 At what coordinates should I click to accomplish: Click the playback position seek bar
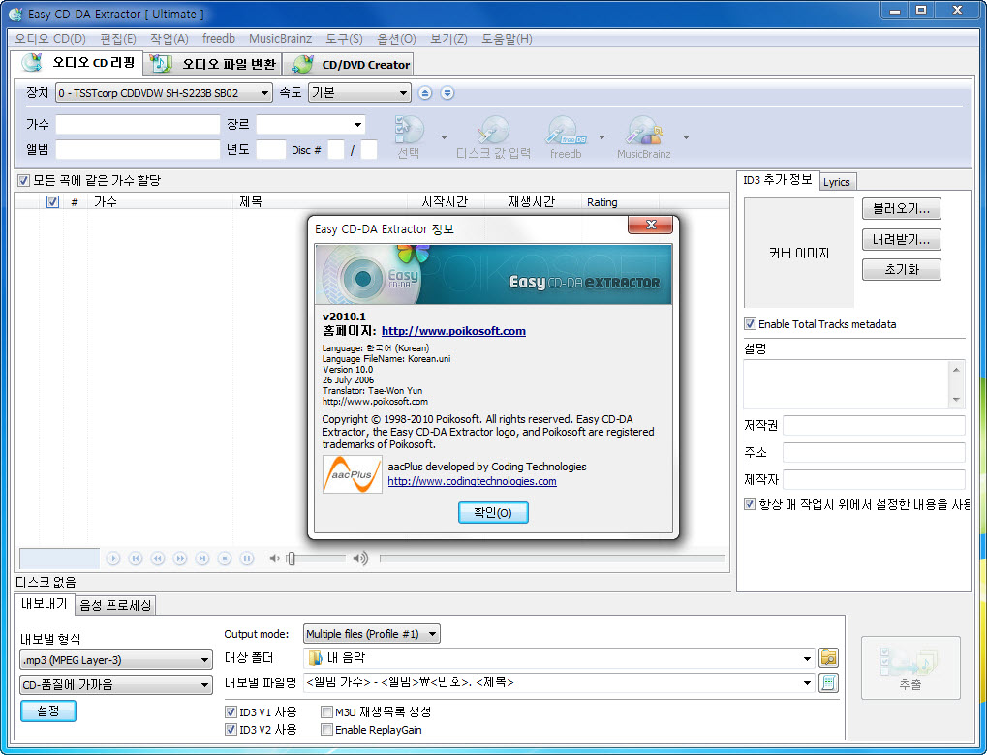coord(552,559)
